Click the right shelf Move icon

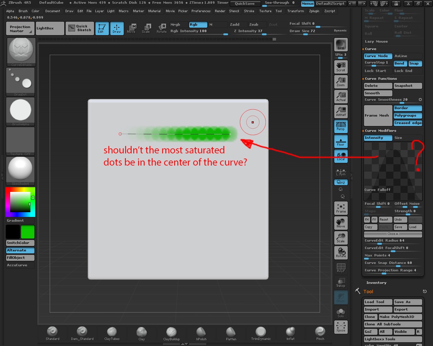pos(341,223)
